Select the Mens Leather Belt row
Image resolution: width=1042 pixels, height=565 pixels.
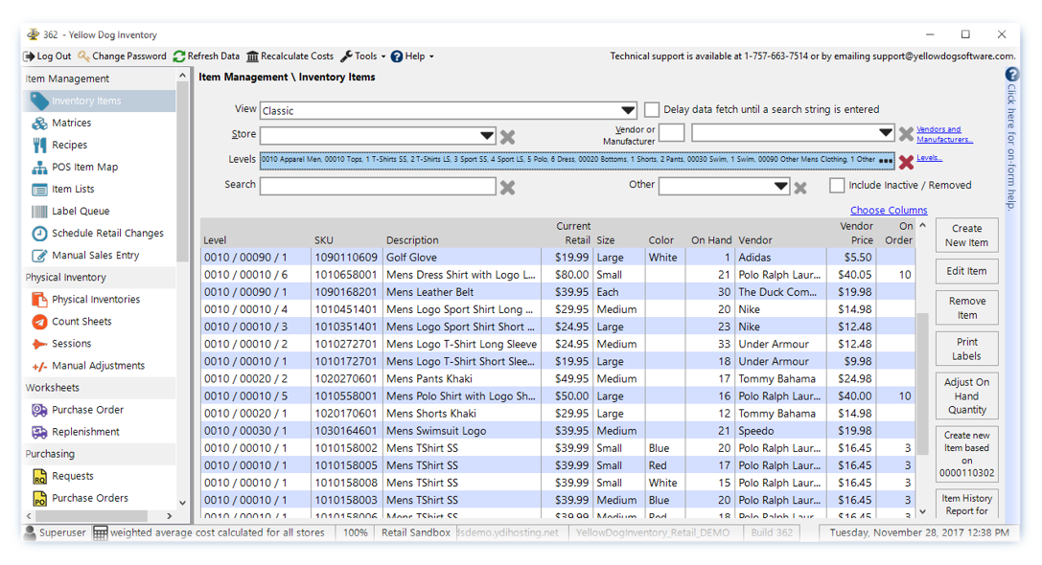[558, 292]
